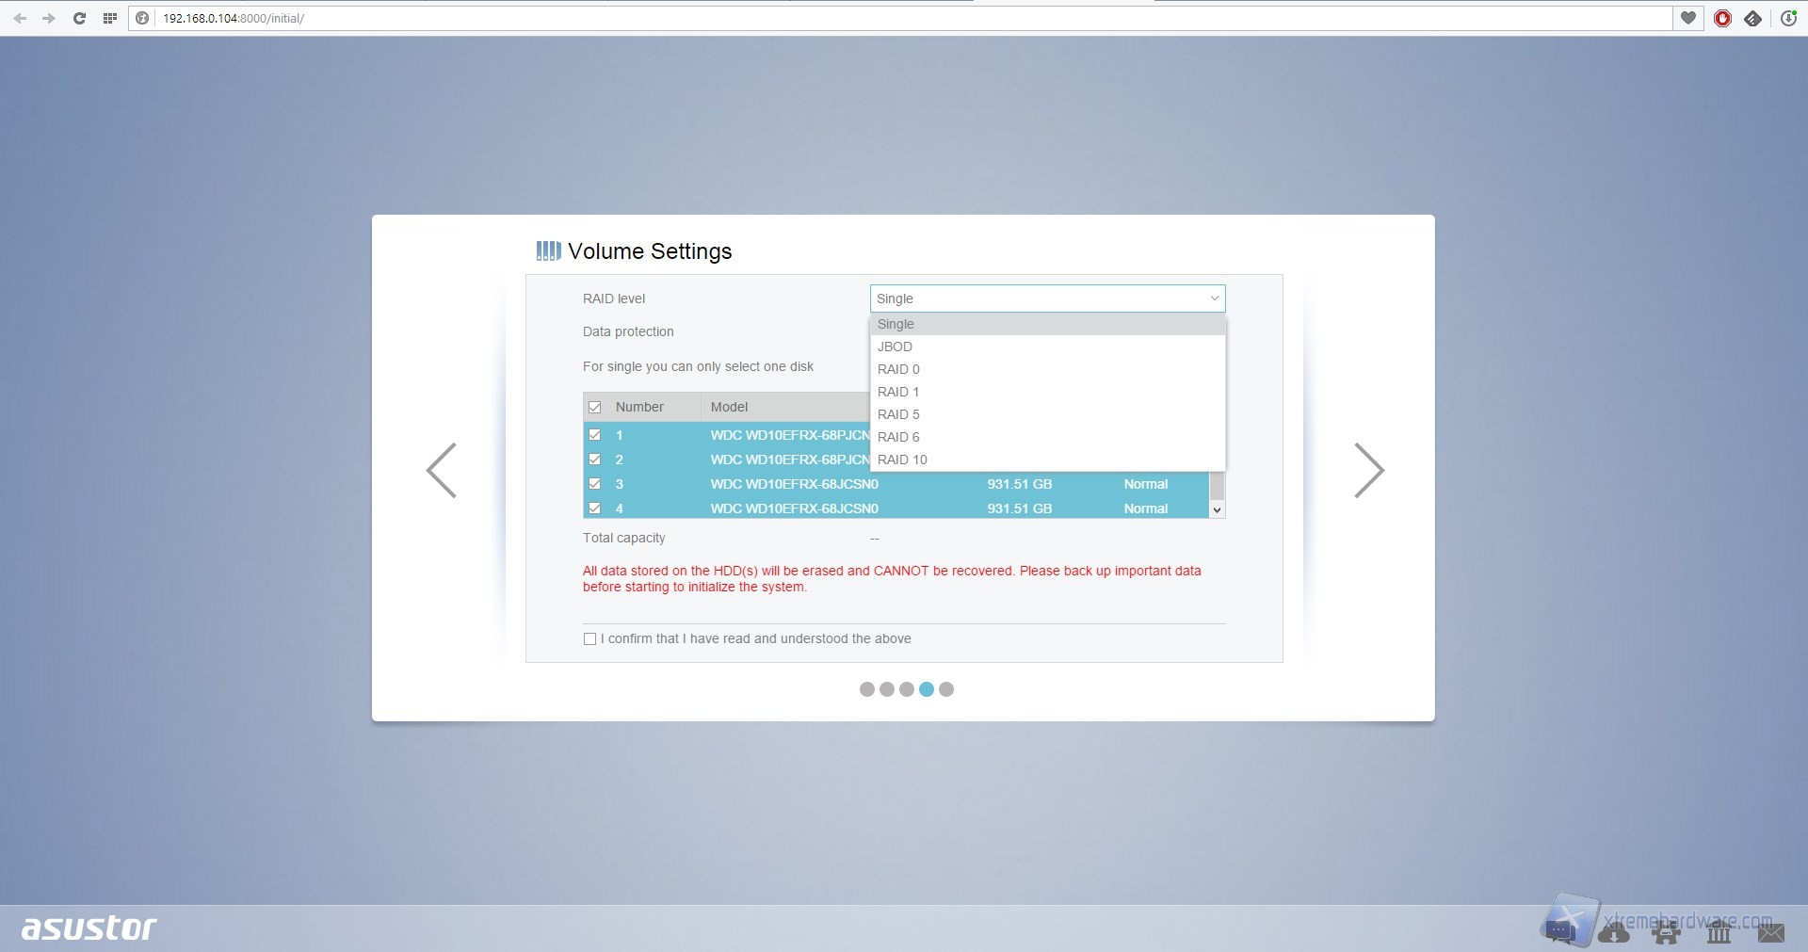Toggle the select-all checkbox in Number header
This screenshot has width=1808, height=952.
[x=594, y=407]
